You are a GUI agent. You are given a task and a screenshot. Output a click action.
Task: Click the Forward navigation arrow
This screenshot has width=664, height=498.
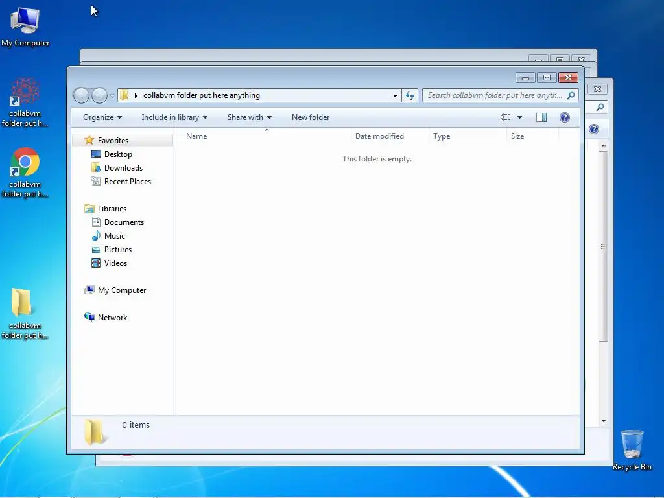(99, 95)
